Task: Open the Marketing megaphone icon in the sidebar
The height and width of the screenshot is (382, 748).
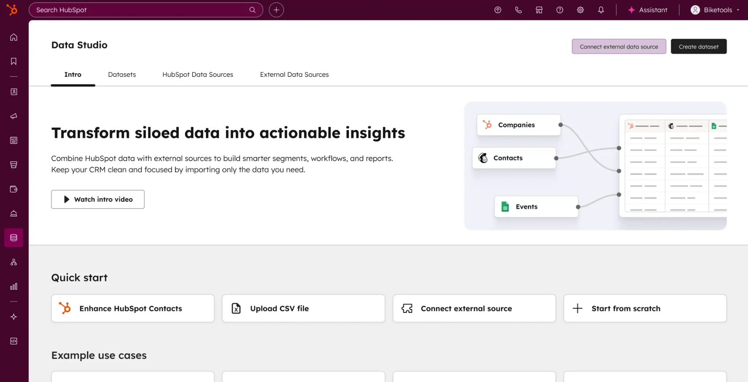Action: 14,116
